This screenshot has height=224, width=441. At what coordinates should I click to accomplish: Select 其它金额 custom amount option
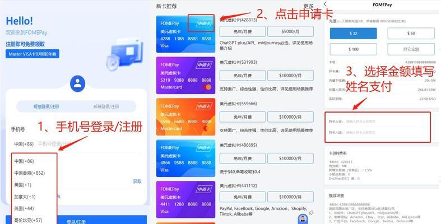(411, 49)
